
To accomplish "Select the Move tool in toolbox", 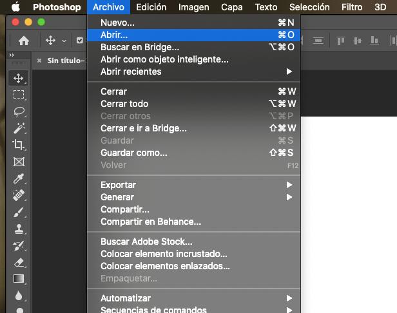I will coord(19,78).
